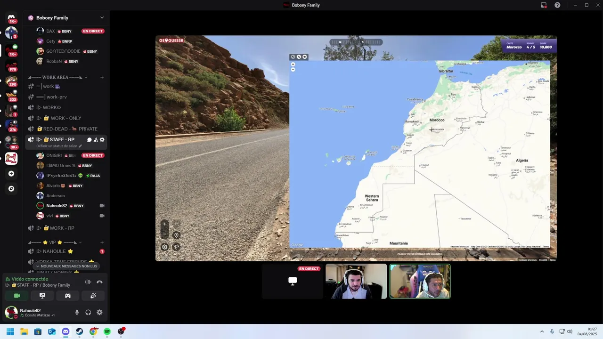The image size is (603, 339).
Task: Open STAFF - RP channel chat icon
Action: (x=90, y=140)
